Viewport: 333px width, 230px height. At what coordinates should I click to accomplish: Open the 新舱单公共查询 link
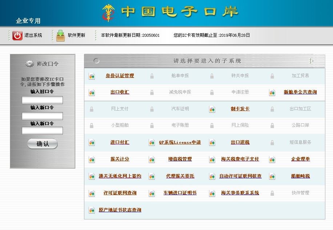tap(300, 92)
